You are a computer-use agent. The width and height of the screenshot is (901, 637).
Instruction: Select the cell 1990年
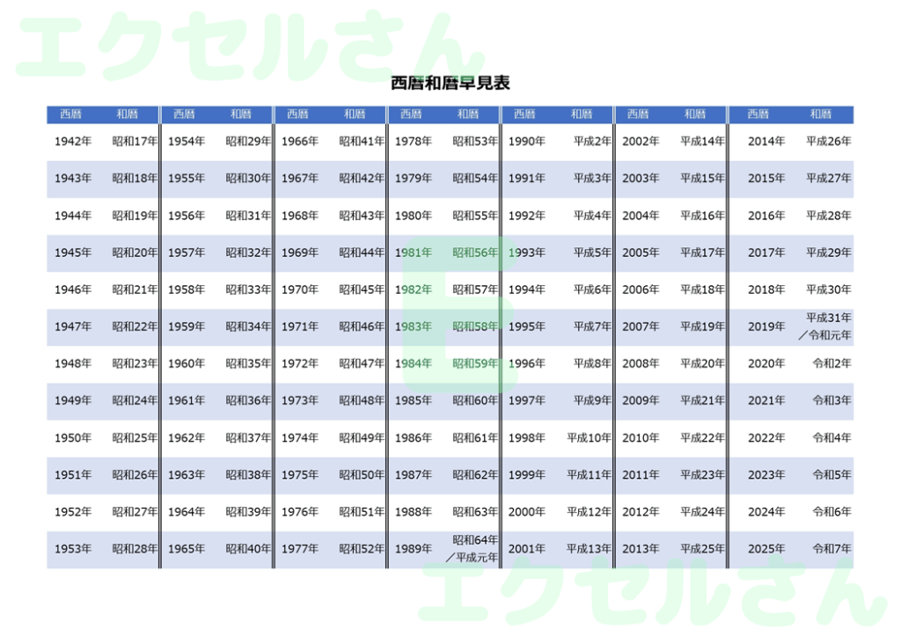(526, 142)
